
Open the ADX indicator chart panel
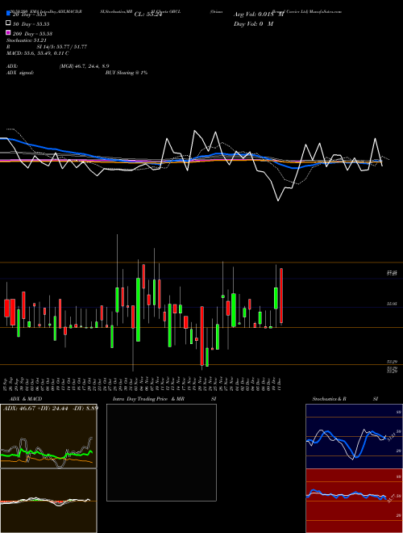(x=48, y=436)
